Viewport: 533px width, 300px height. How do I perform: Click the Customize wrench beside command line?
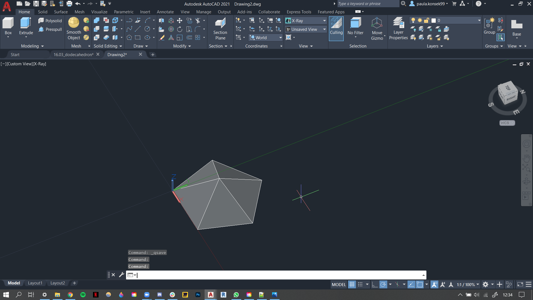click(x=121, y=275)
